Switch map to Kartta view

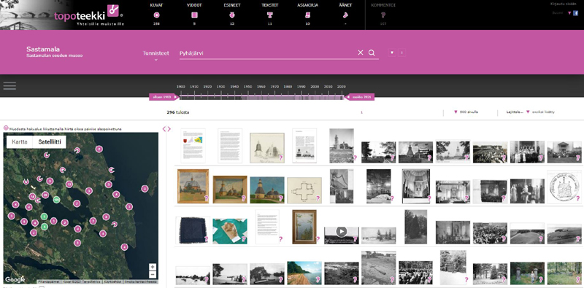20,141
